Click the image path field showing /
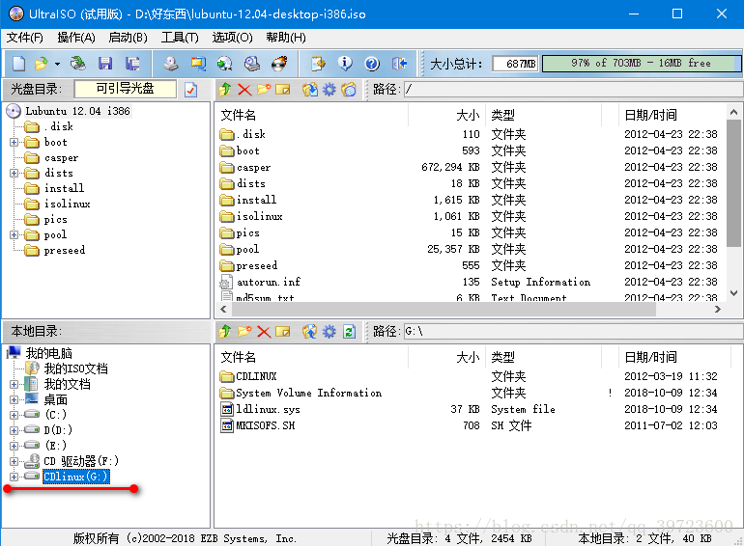The image size is (744, 546). pyautogui.click(x=573, y=89)
